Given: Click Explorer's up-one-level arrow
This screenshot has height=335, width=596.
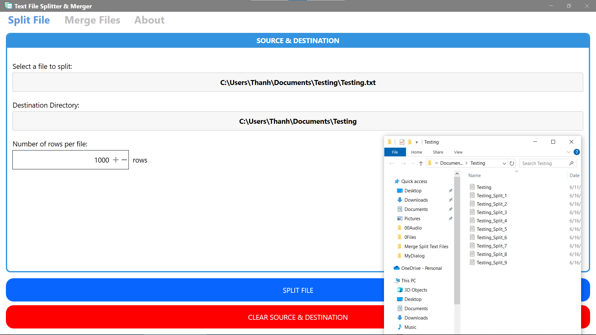Looking at the screenshot, I should pos(421,163).
